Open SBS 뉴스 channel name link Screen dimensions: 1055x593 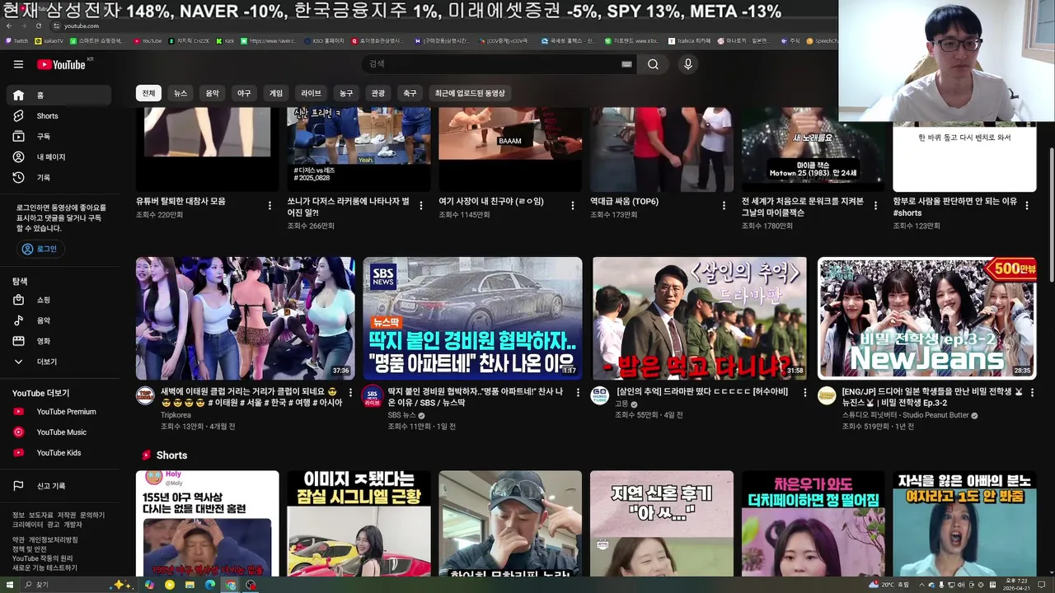402,415
